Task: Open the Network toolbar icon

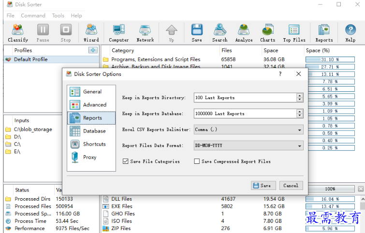Action: click(145, 33)
